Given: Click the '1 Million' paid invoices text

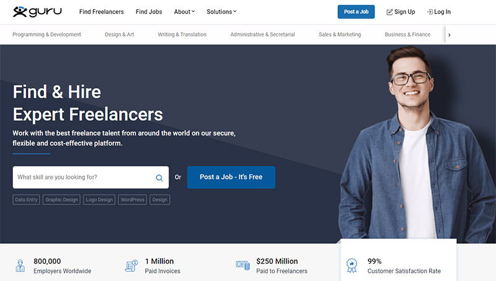Looking at the screenshot, I should pos(159,261).
